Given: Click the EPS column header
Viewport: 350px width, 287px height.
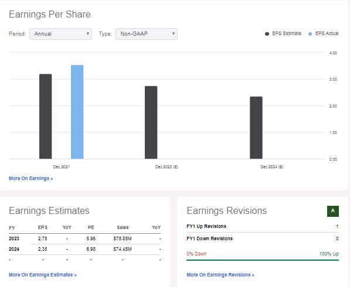Looking at the screenshot, I should pyautogui.click(x=43, y=227).
